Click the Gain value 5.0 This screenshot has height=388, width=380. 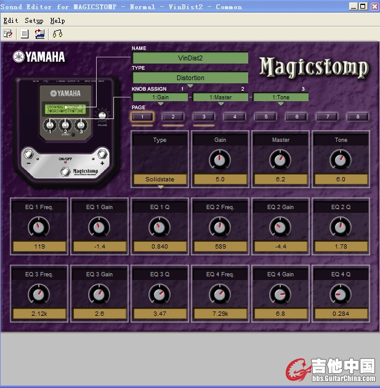tap(220, 179)
